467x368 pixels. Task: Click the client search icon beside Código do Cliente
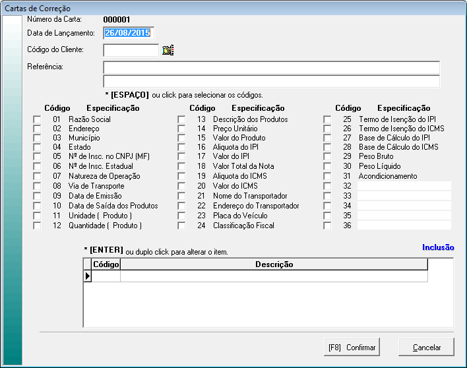click(x=168, y=50)
